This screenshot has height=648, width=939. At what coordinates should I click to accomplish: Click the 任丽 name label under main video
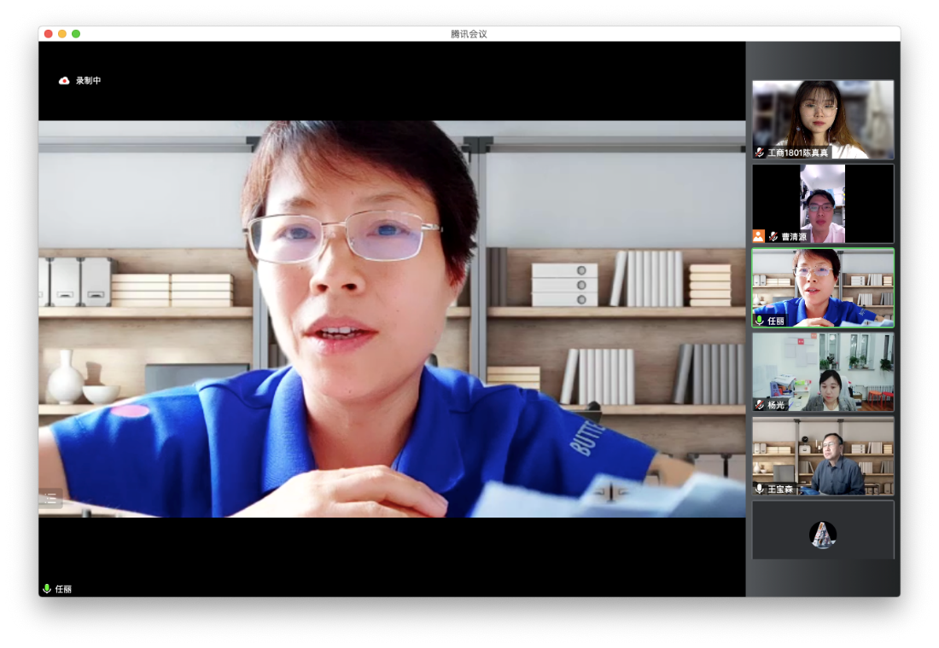64,588
